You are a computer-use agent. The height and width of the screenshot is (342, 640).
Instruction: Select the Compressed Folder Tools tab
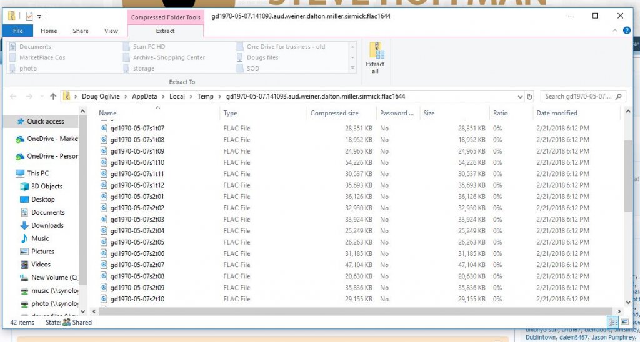(166, 17)
